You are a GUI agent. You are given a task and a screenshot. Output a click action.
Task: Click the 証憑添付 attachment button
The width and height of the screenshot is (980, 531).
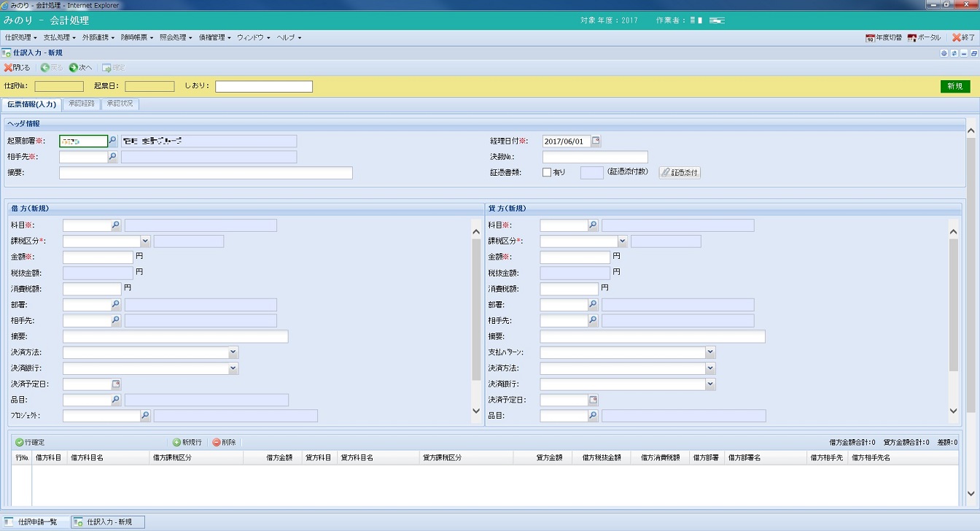click(680, 173)
